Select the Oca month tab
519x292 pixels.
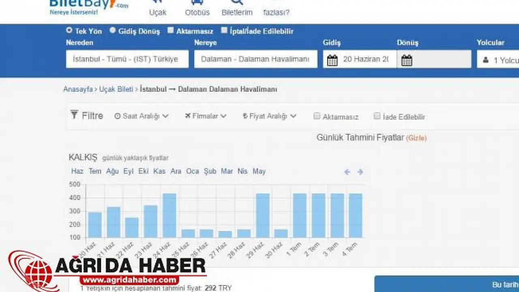(x=193, y=171)
